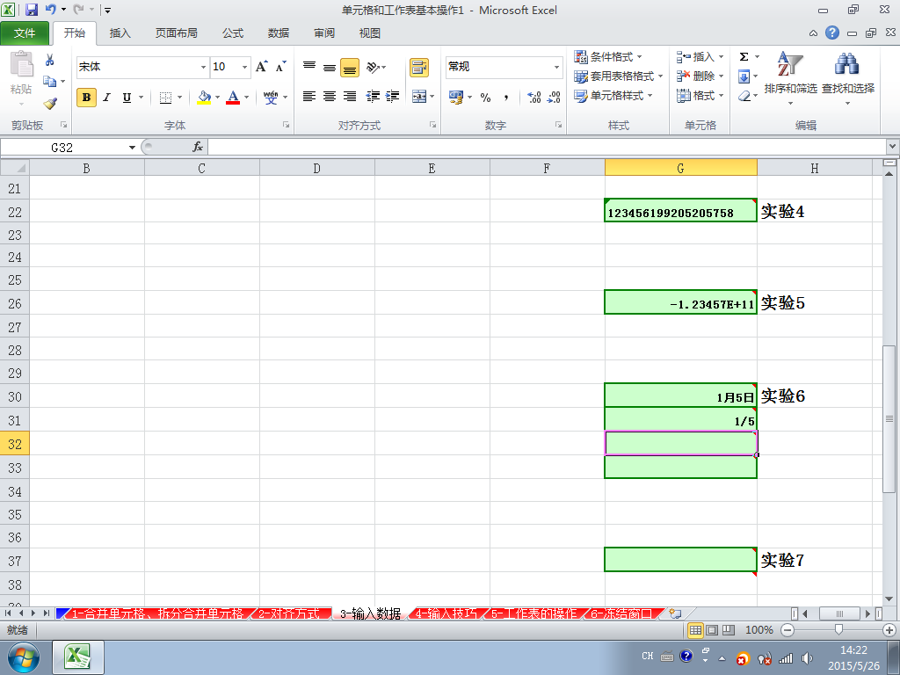Screen dimensions: 900x675
Task: Open 单元格样式 cell styles dropdown
Action: point(613,95)
